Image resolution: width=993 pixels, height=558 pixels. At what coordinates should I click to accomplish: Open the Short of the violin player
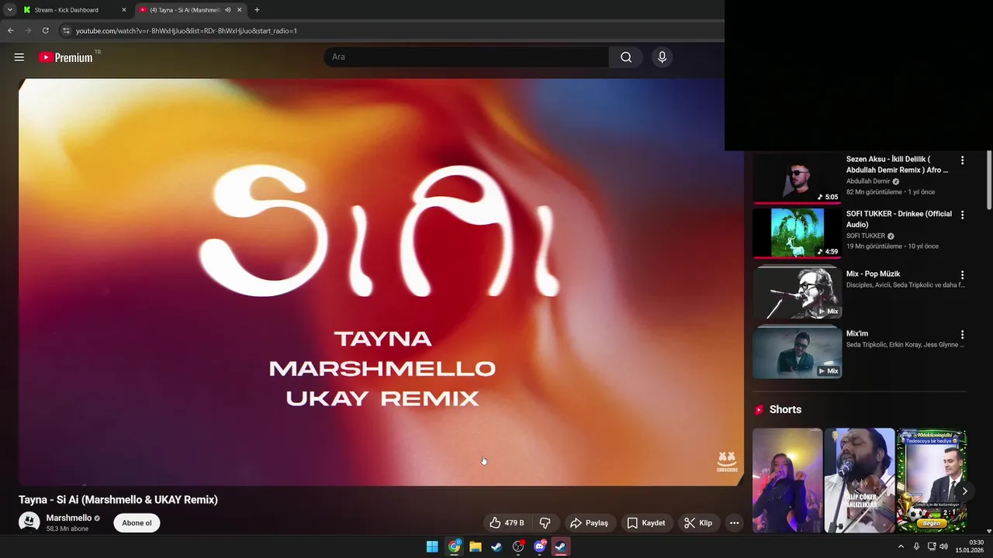[860, 480]
